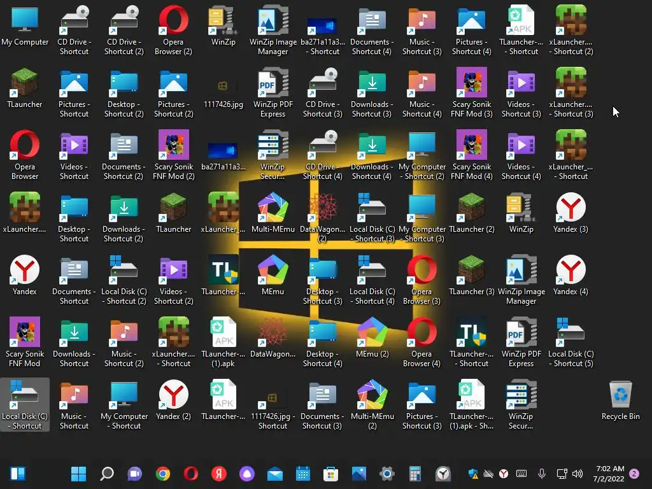
Task: Open the notification badge showing 2
Action: point(635,473)
